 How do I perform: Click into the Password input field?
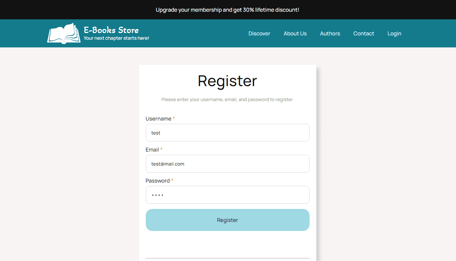pos(227,195)
